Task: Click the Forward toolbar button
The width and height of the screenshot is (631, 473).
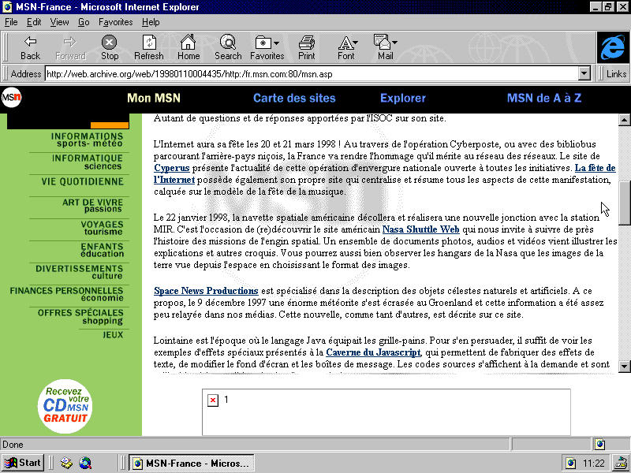Action: click(70, 48)
